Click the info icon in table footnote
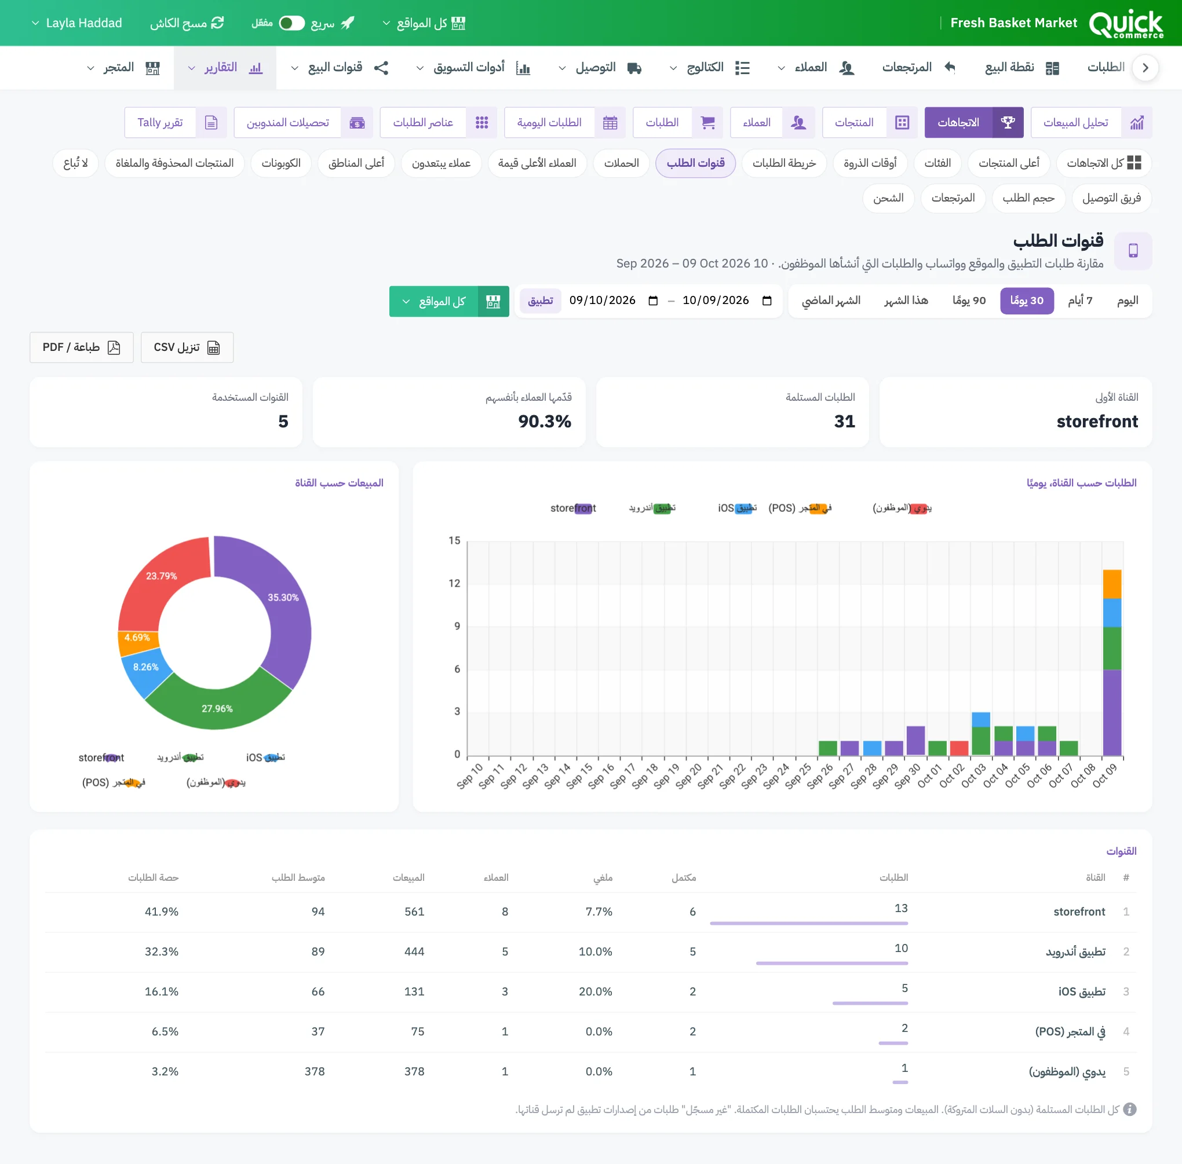1182x1164 pixels. [x=1130, y=1110]
